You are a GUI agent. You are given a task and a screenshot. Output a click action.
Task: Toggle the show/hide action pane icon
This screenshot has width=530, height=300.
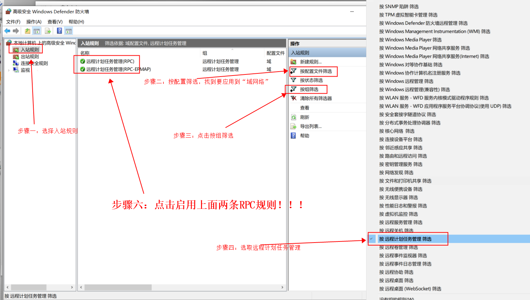coord(68,31)
